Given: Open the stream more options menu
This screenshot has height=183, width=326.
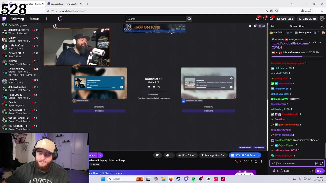Looking at the screenshot, I should pyautogui.click(x=261, y=161).
